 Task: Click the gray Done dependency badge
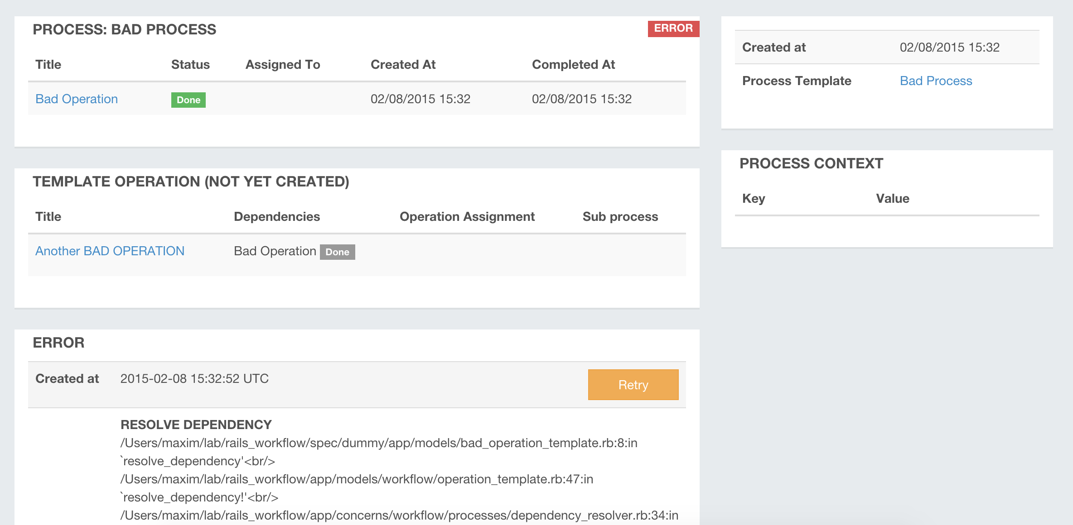click(337, 252)
